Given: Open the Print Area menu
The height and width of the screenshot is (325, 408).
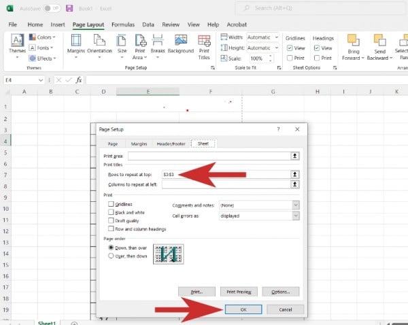Looking at the screenshot, I should (140, 46).
